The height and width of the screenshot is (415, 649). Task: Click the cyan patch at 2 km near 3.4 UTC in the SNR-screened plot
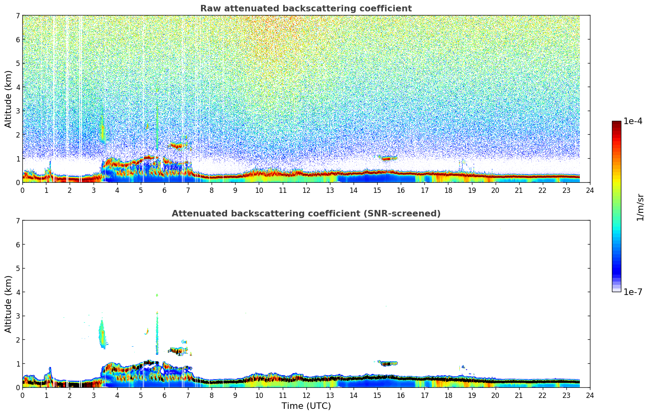pyautogui.click(x=102, y=334)
